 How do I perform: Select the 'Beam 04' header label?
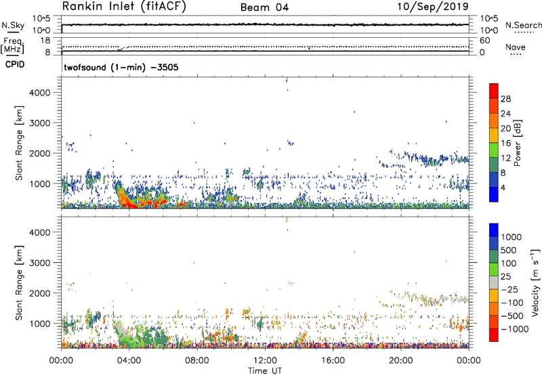(x=264, y=7)
